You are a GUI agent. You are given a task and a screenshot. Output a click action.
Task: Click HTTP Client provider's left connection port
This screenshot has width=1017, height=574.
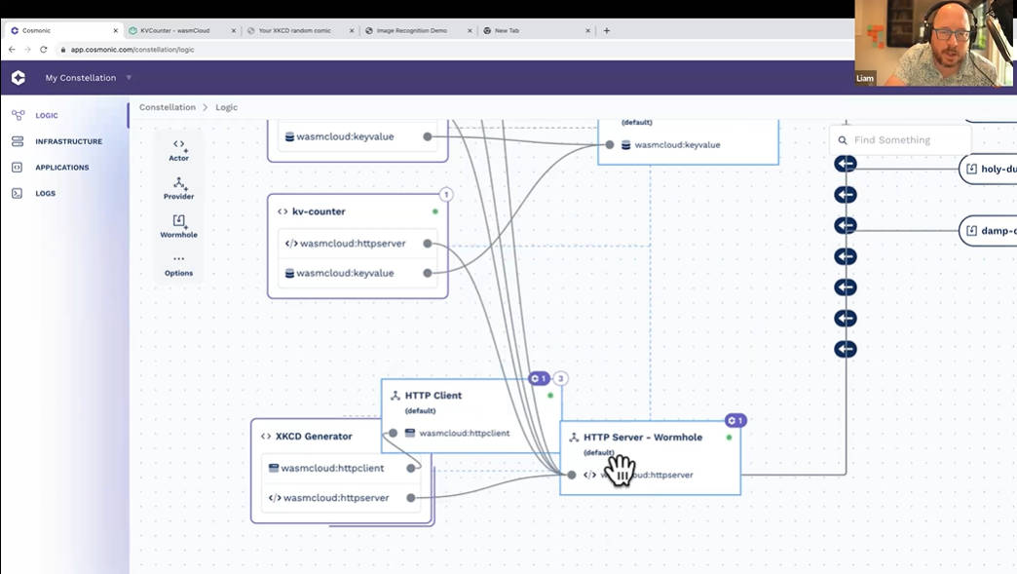[393, 433]
